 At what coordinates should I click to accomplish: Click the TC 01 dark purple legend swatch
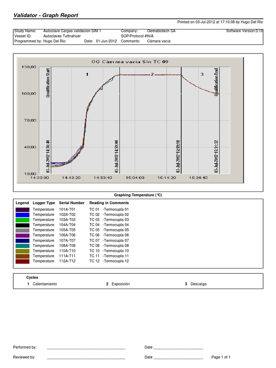(x=22, y=209)
